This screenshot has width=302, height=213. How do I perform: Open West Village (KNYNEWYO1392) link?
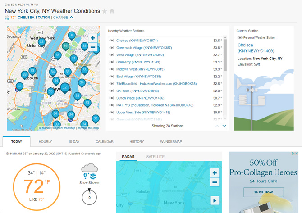140,55
